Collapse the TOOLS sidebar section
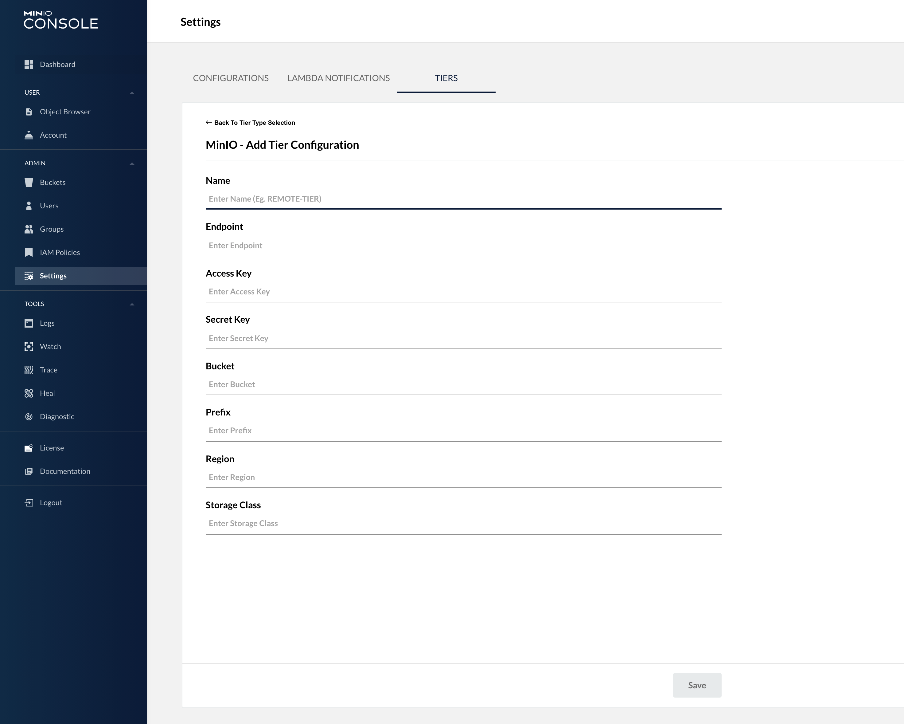The width and height of the screenshot is (904, 724). pyautogui.click(x=132, y=304)
